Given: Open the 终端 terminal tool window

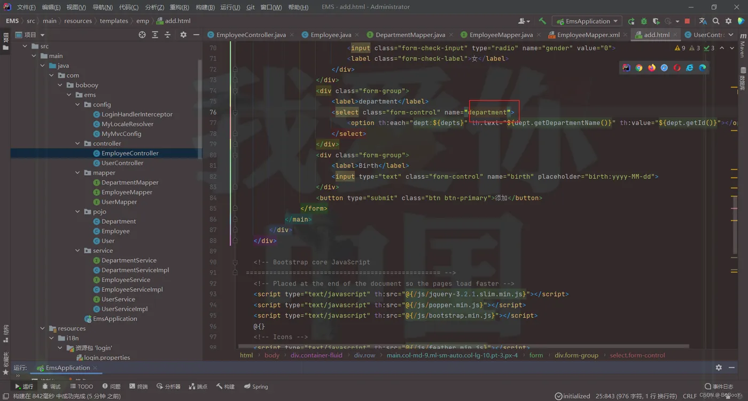Looking at the screenshot, I should [x=138, y=386].
